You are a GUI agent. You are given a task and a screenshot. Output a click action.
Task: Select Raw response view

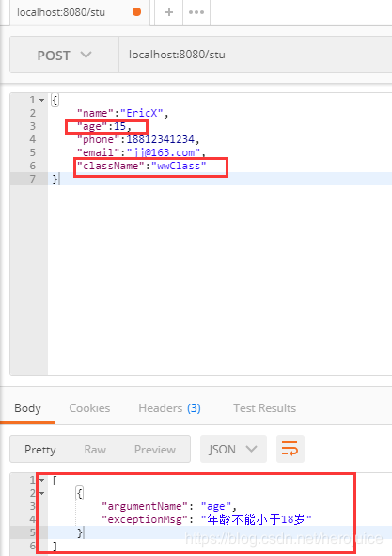pos(95,450)
